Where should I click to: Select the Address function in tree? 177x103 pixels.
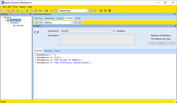pyautogui.click(x=20, y=25)
